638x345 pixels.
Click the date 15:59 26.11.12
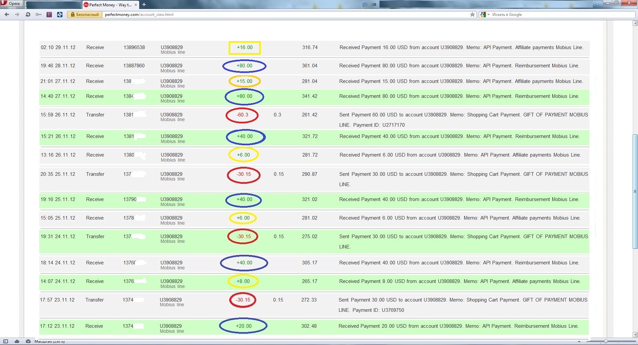click(58, 115)
